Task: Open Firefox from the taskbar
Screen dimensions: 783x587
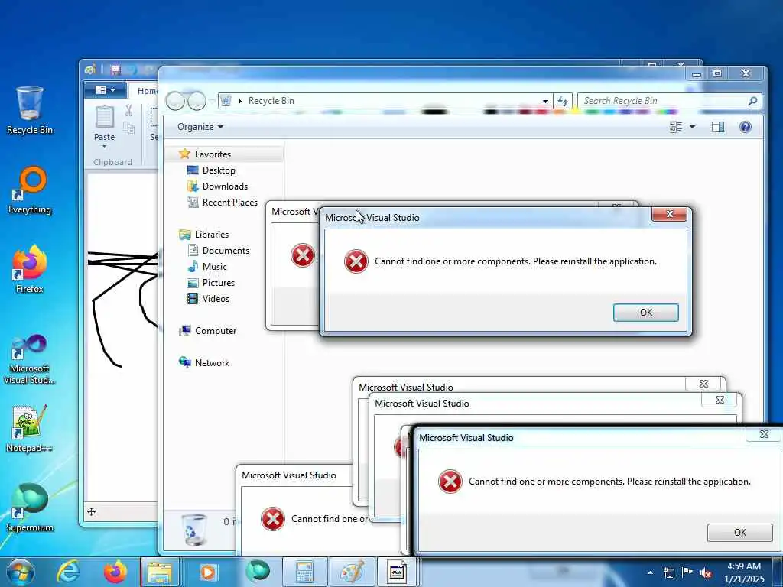Action: (115, 572)
